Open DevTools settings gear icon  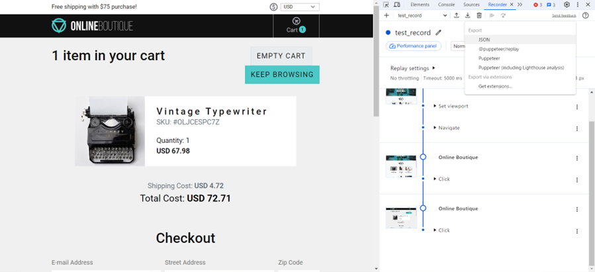point(567,5)
